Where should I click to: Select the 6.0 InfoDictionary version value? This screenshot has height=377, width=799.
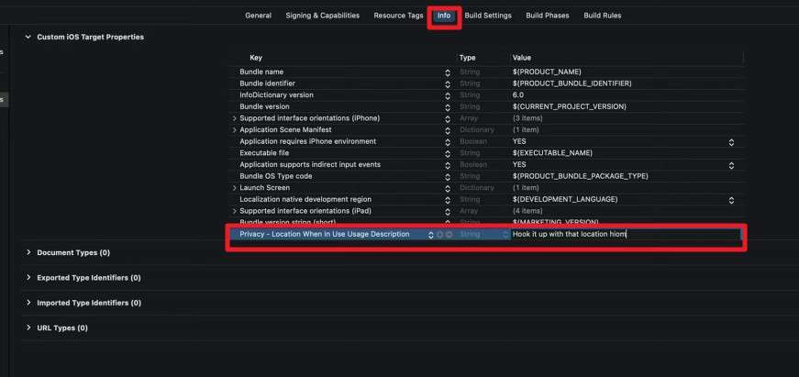pyautogui.click(x=517, y=95)
